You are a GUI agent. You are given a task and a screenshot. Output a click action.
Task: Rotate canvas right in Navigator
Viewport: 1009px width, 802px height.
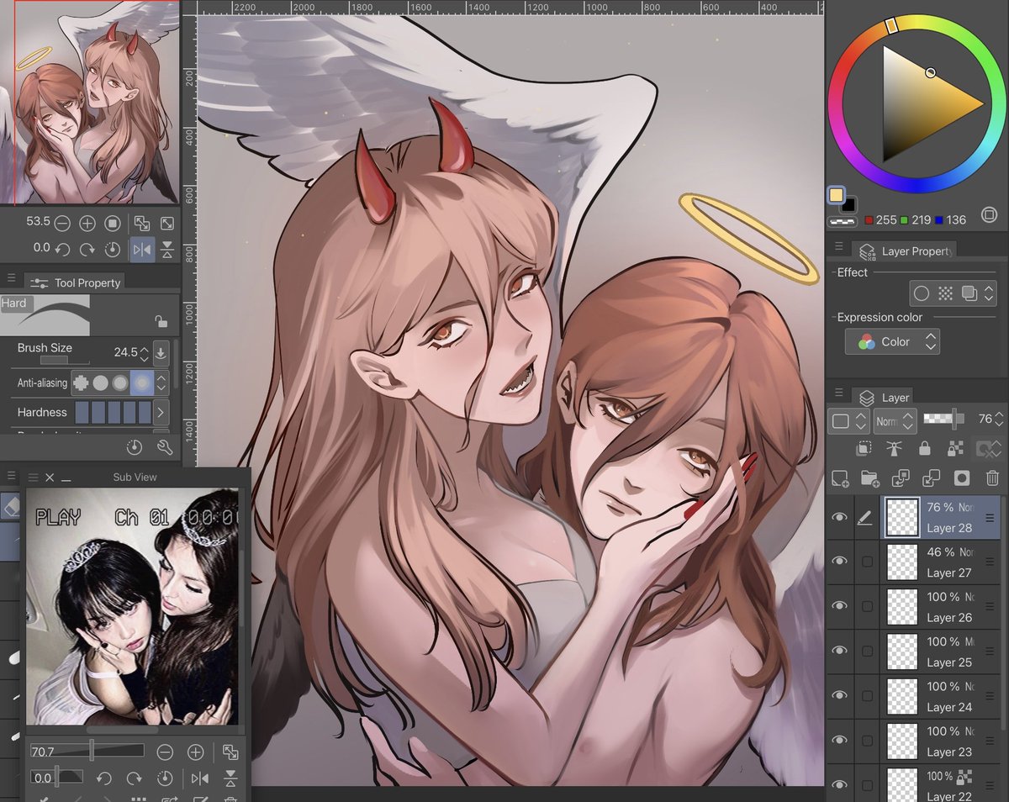pyautogui.click(x=87, y=249)
